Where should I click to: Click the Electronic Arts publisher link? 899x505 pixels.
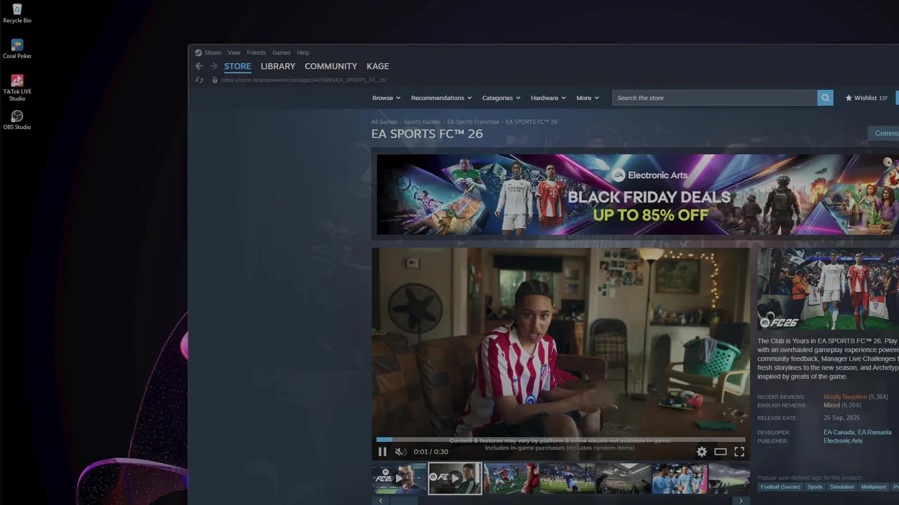pyautogui.click(x=843, y=441)
